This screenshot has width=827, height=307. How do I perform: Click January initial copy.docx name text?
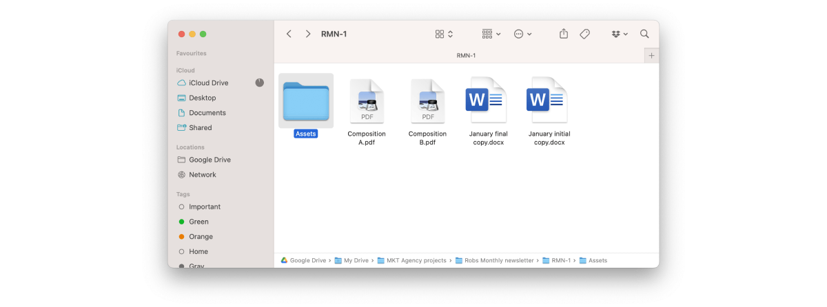tap(549, 138)
